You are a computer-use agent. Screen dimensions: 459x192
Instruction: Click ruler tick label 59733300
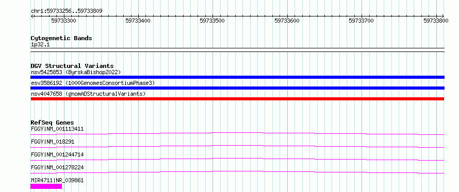[63, 21]
